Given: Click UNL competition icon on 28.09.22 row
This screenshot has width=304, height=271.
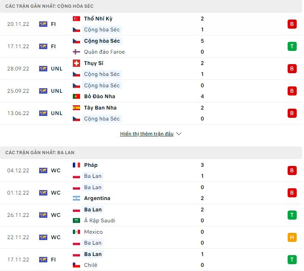Looking at the screenshot, I should coord(43,69).
